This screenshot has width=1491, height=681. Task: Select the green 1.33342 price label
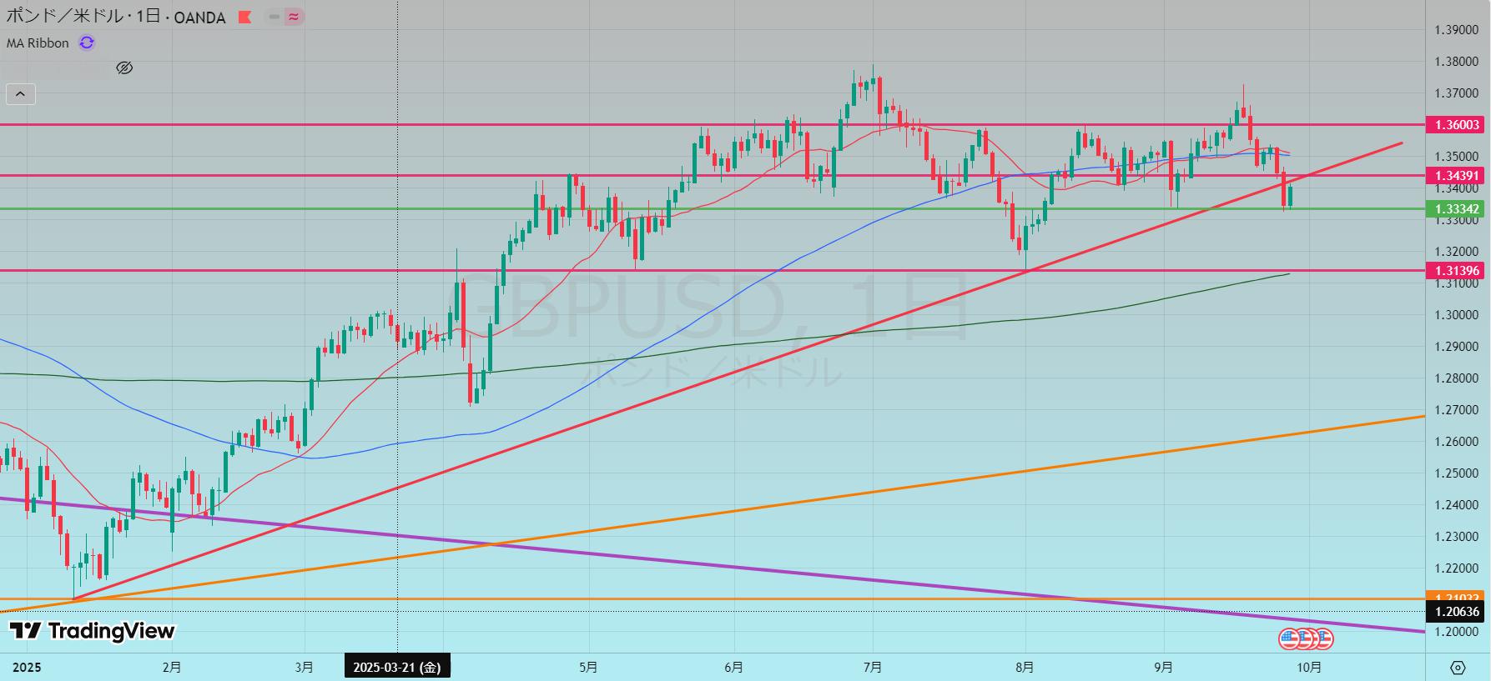(x=1457, y=209)
